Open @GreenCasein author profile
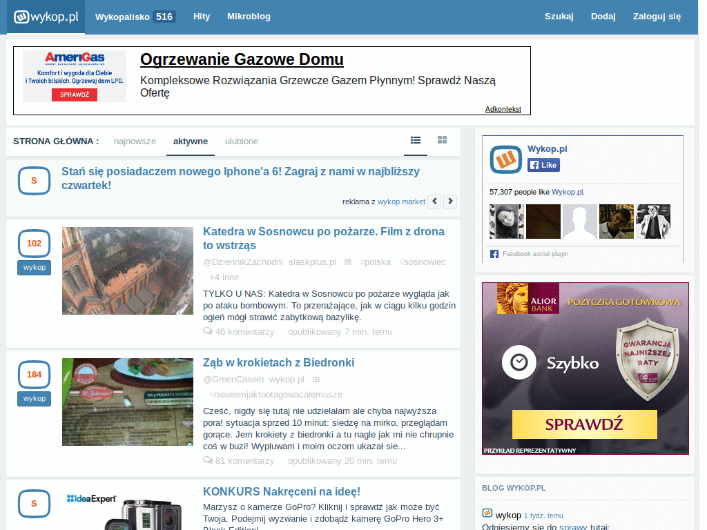707x530 pixels. click(x=233, y=380)
